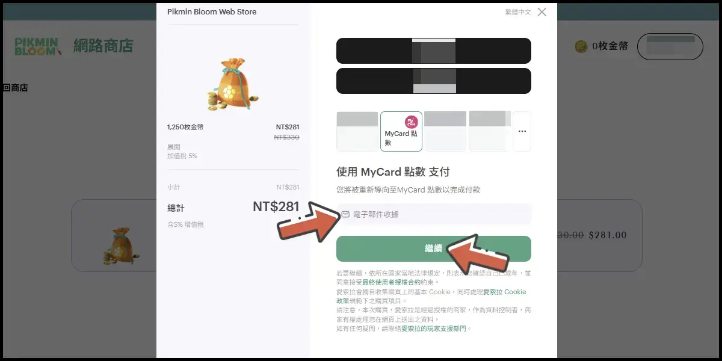Click the 電子郵件收據 email input field

pyautogui.click(x=439, y=214)
